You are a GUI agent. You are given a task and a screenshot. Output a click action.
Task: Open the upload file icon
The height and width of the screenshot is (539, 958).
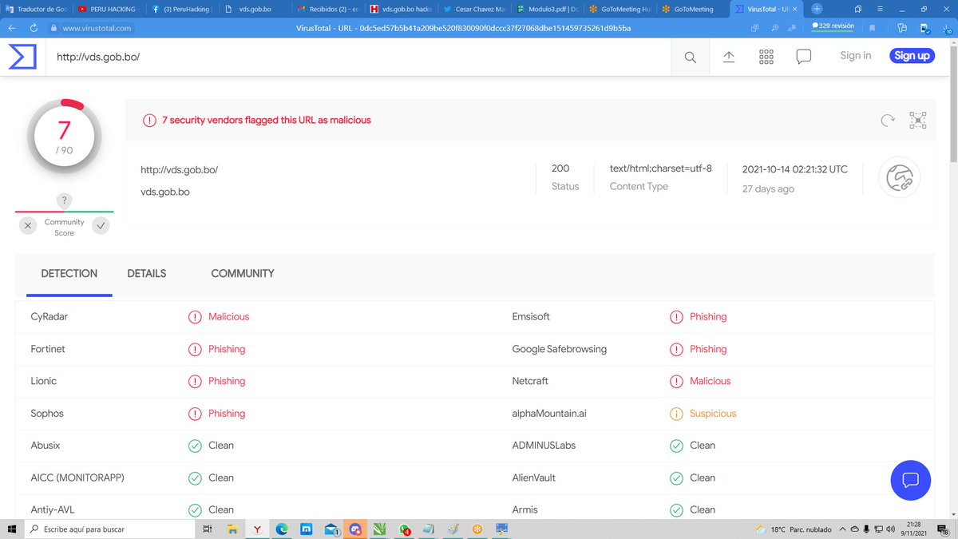click(x=728, y=57)
